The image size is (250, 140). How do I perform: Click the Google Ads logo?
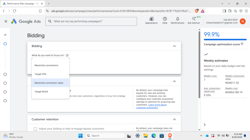[x=26, y=21]
